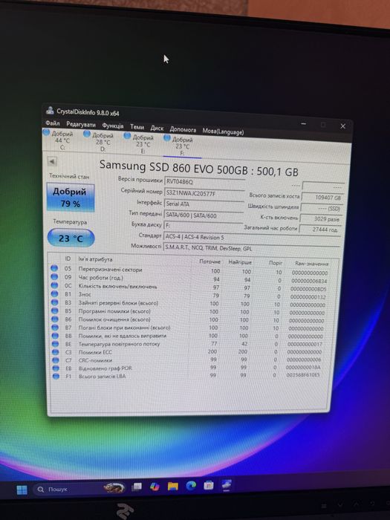
Task: Open the Редагувати menu
Action: coord(81,125)
